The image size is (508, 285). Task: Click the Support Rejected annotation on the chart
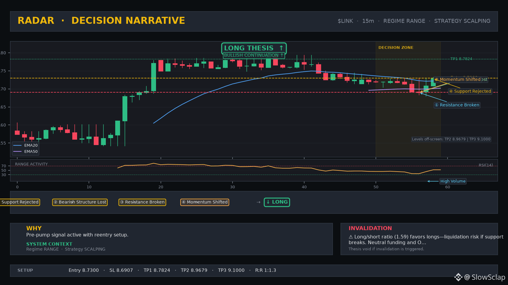point(470,91)
